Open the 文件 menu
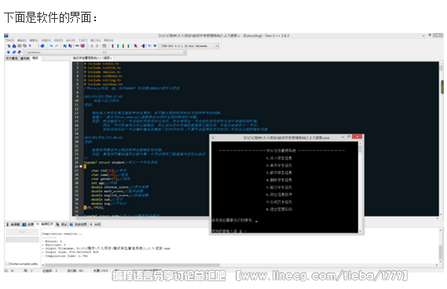447x289 pixels. (x=9, y=41)
